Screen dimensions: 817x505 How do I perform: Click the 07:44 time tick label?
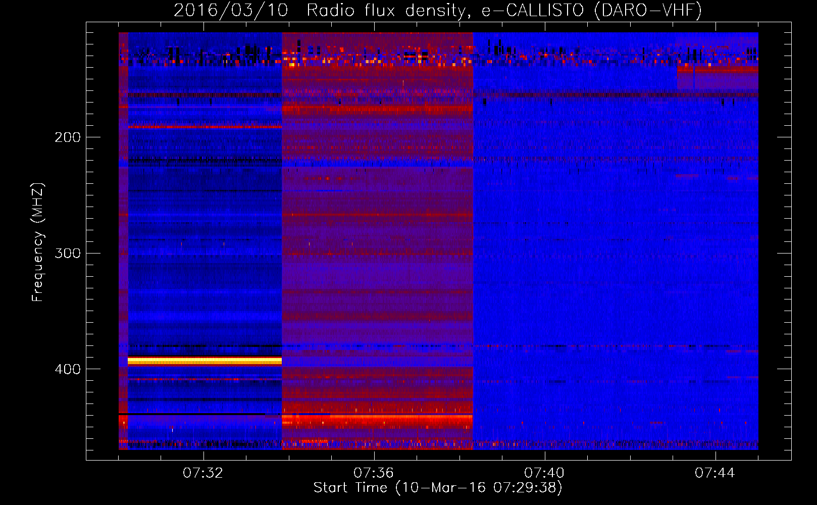point(715,473)
